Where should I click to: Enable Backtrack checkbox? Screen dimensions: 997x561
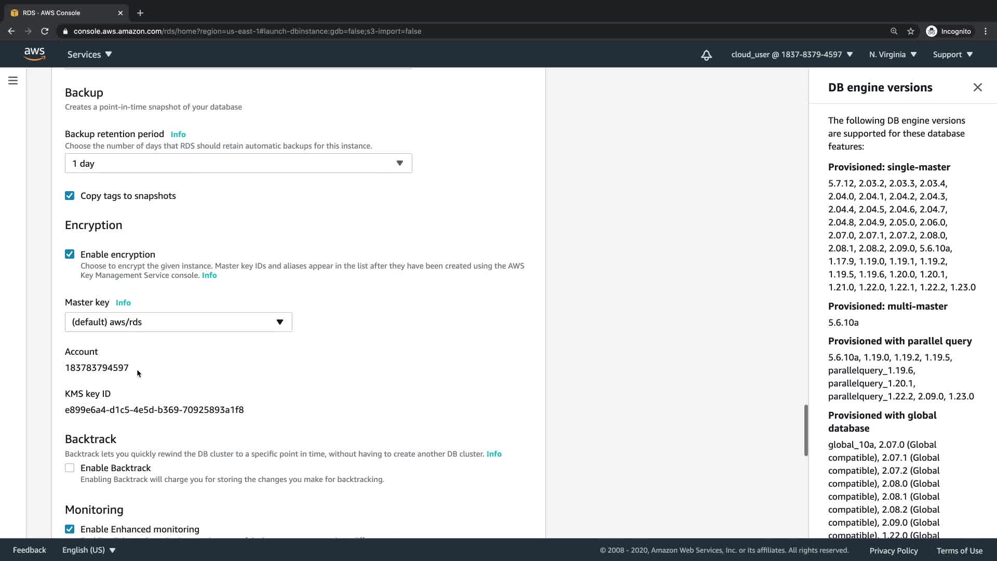70,468
